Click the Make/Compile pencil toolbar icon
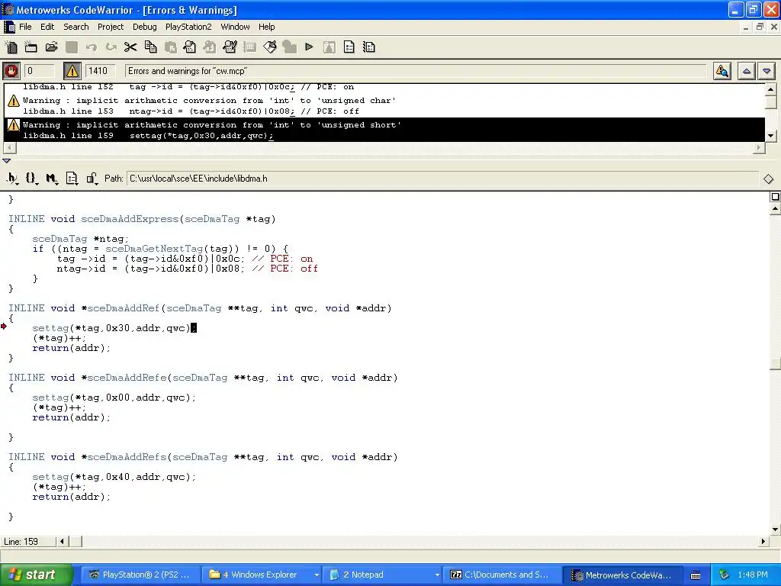 tap(270, 47)
